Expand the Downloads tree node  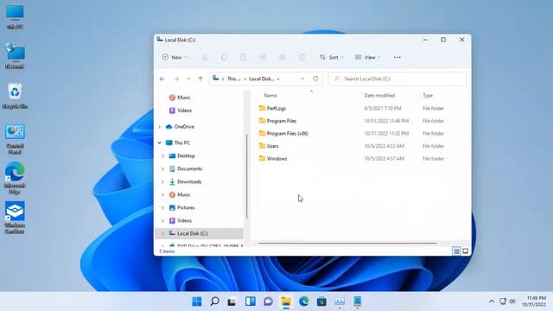pos(162,182)
